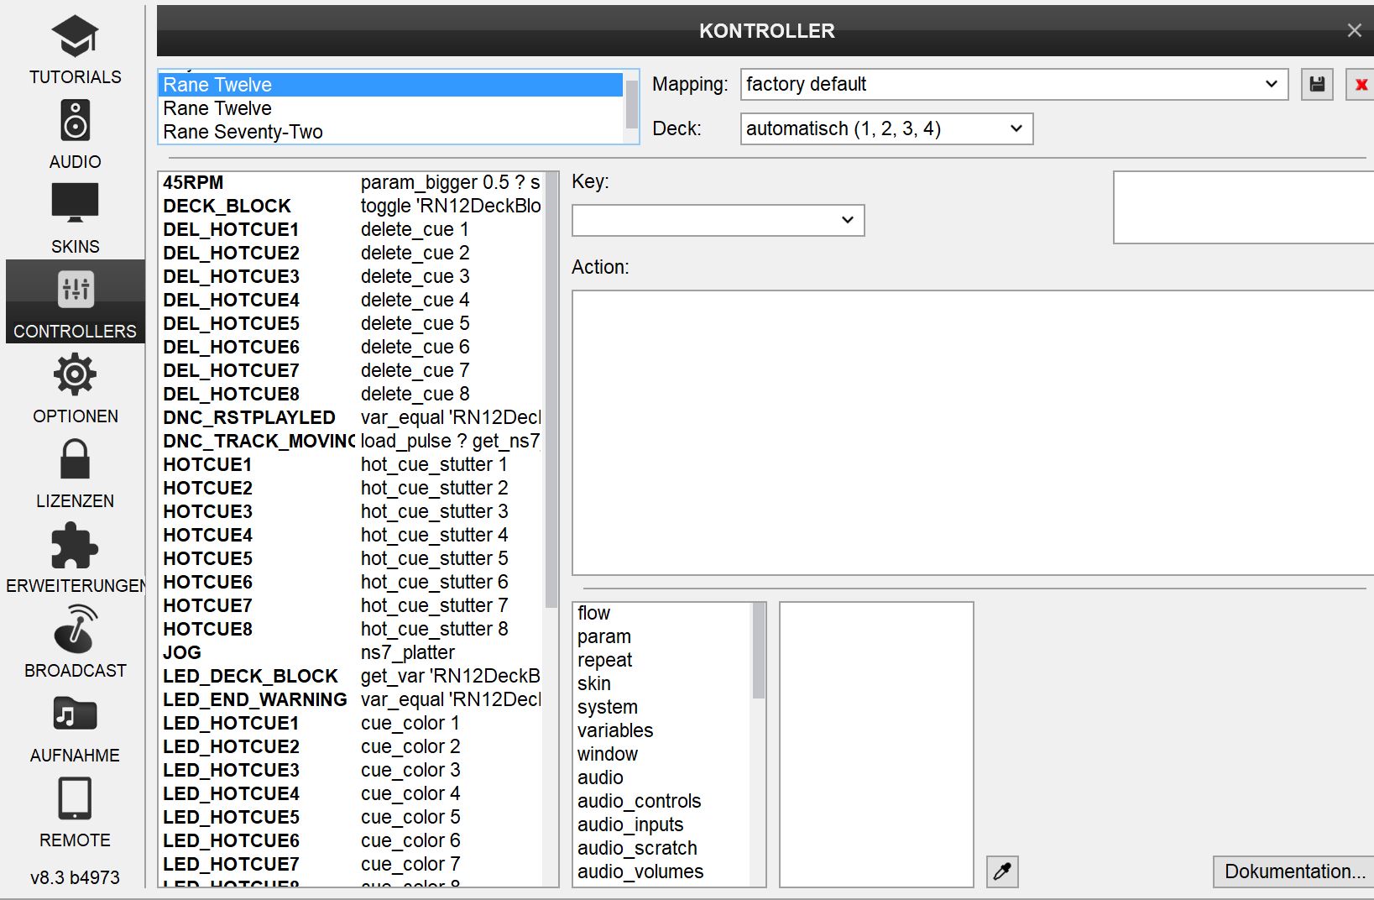Open the Lizenzen lock section

coord(75,473)
